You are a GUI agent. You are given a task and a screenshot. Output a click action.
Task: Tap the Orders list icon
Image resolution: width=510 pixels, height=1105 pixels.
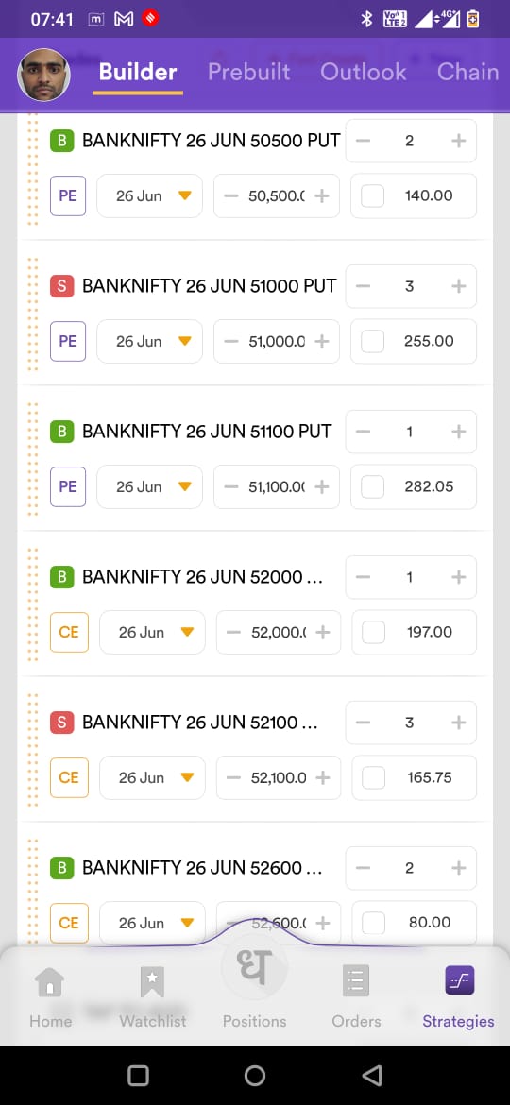(356, 981)
